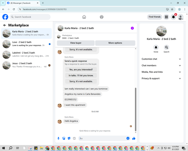
Task: Expand Media, files and links section
Action: pos(161,72)
